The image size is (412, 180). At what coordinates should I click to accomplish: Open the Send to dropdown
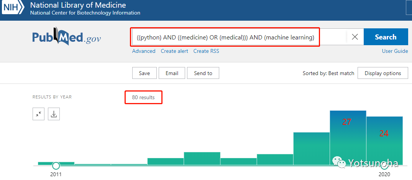tap(203, 73)
